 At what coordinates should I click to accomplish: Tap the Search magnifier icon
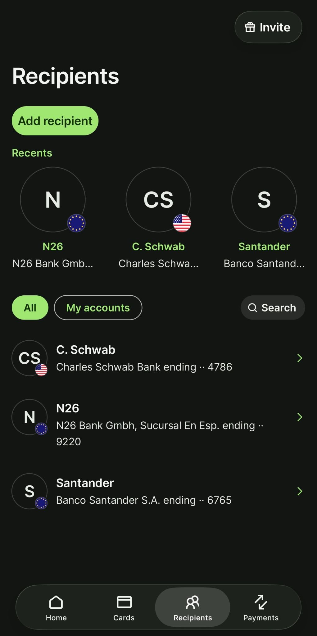coord(252,308)
